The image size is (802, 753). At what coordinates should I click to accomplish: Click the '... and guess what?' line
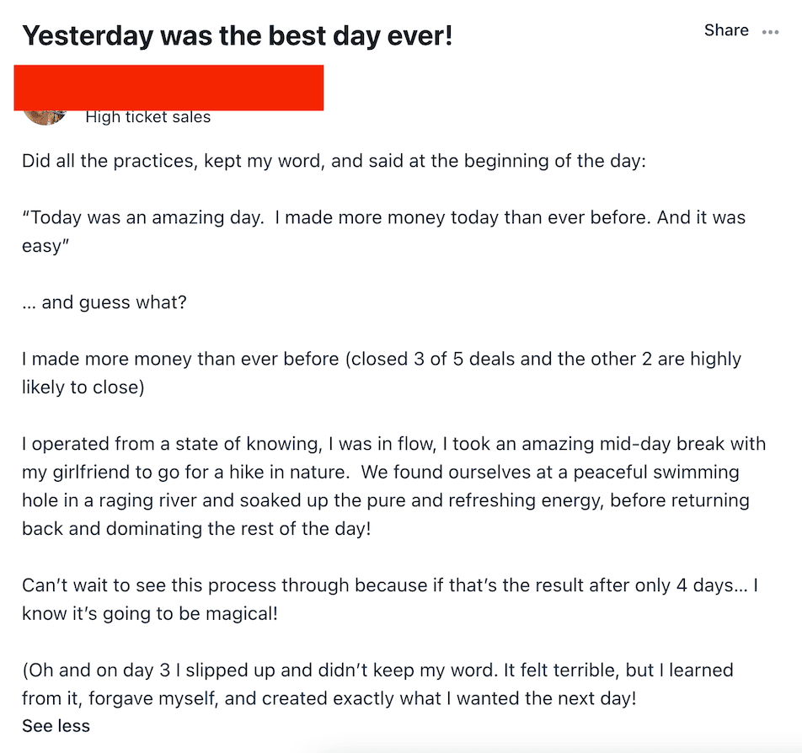pos(104,302)
